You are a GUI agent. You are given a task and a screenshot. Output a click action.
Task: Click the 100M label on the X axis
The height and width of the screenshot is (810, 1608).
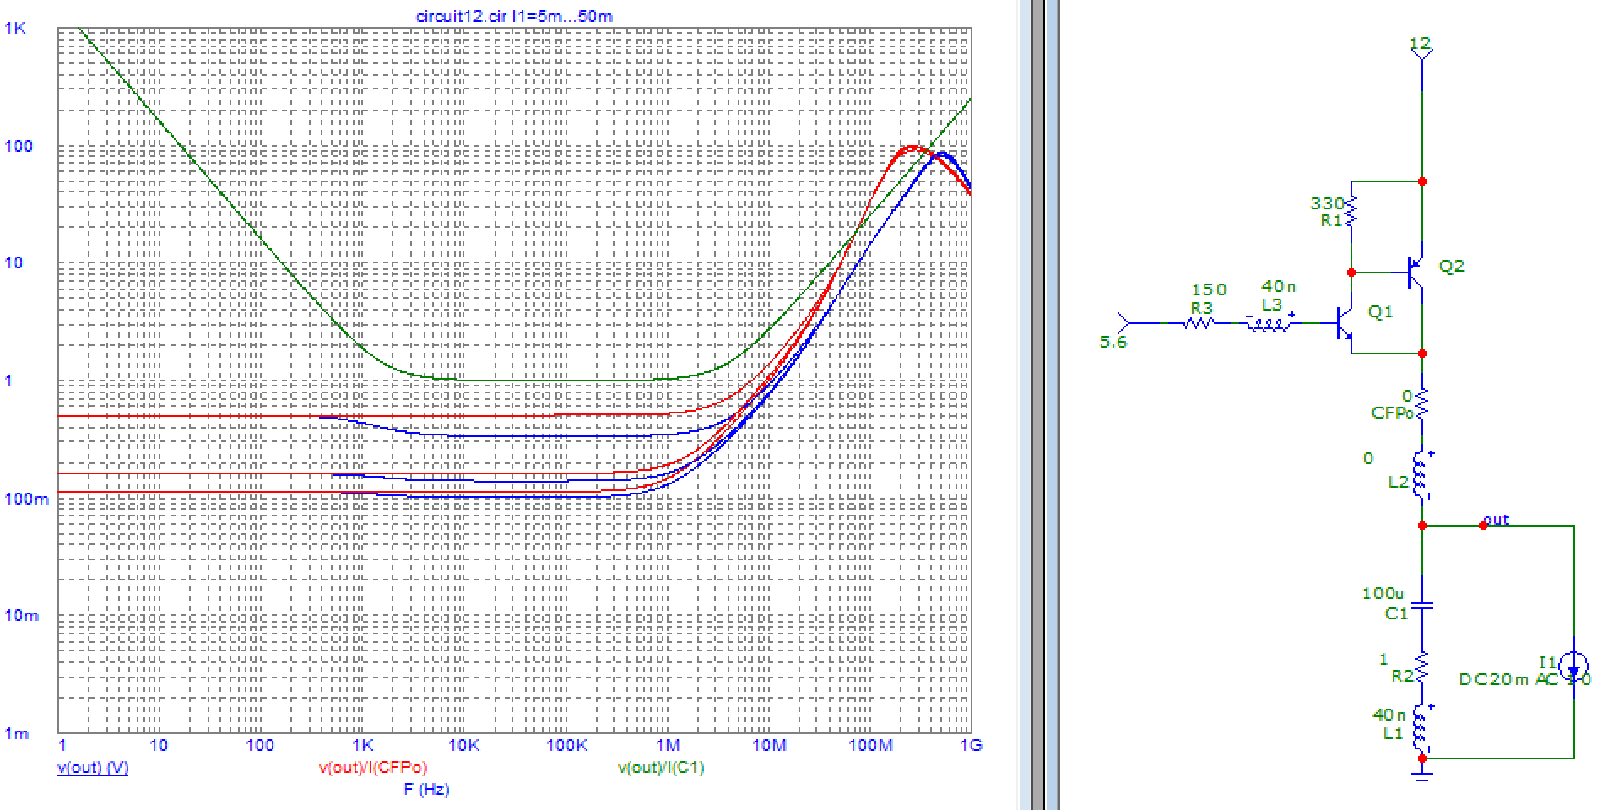coord(870,745)
